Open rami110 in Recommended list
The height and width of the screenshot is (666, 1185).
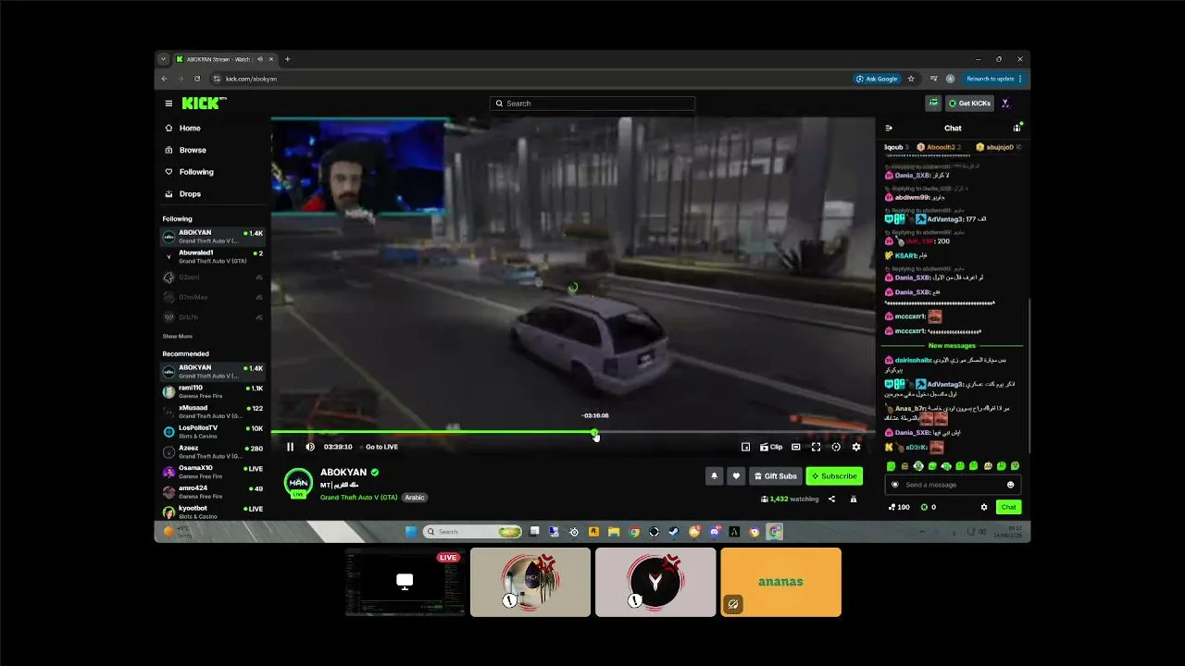click(213, 391)
